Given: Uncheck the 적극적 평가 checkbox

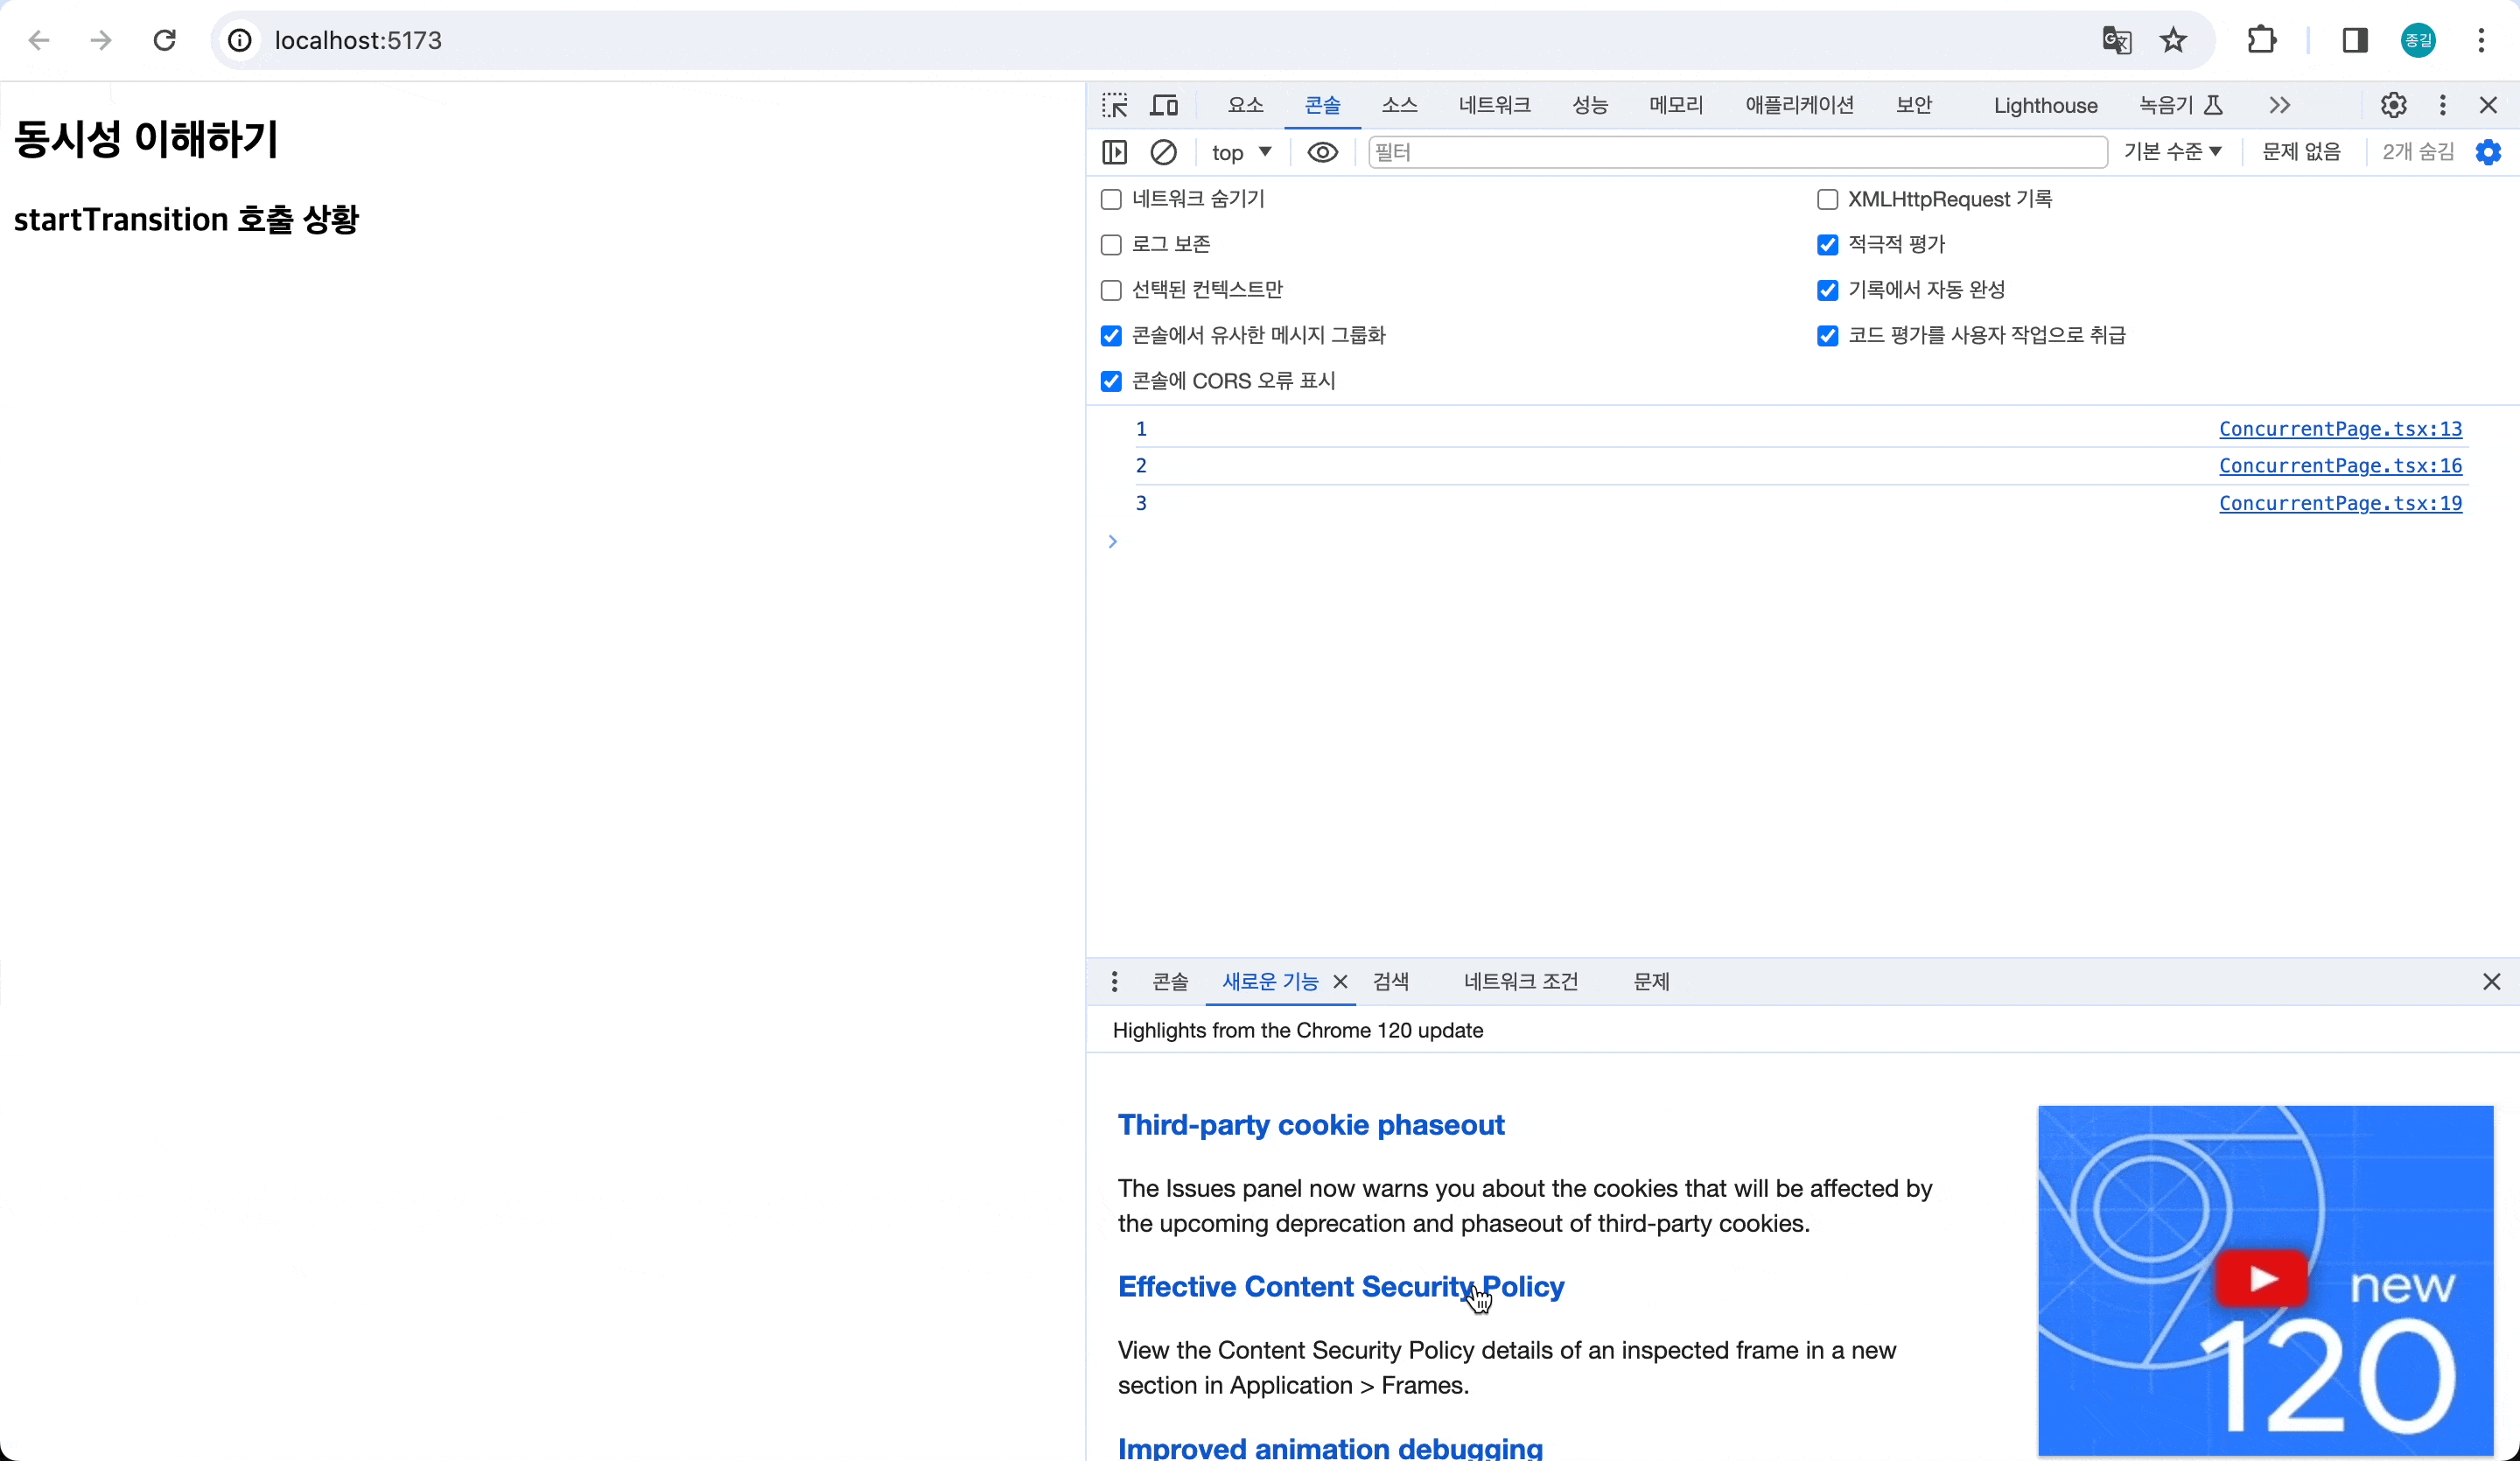Looking at the screenshot, I should click(1827, 245).
